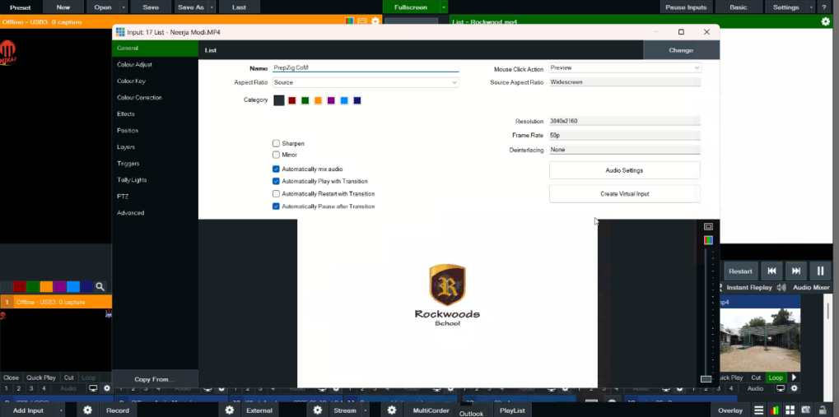The height and width of the screenshot is (417, 839).
Task: Click the lock icon in the bottom bar
Action: 822,410
